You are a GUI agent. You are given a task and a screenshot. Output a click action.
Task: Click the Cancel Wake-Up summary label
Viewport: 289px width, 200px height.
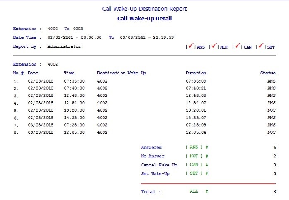(159, 165)
